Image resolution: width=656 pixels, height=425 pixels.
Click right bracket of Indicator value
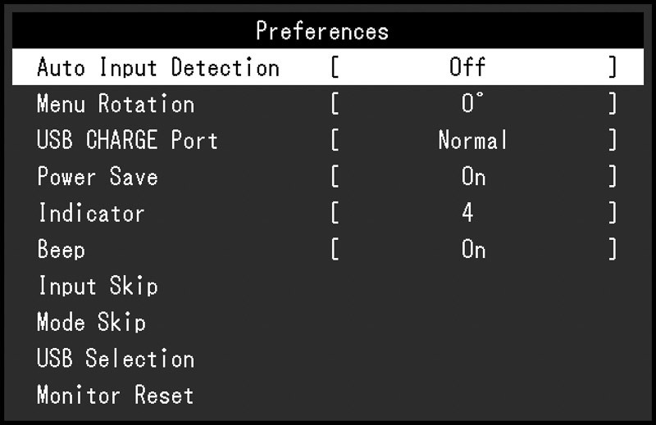(x=612, y=214)
